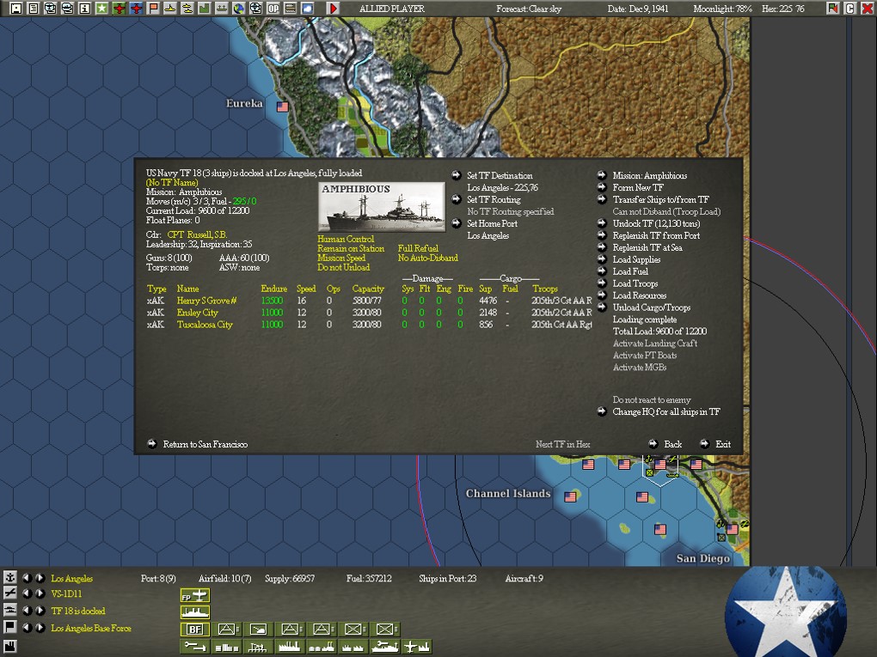Screen dimensions: 877x657
Task: Select the docked task force ship silhouette icon
Action: point(194,612)
